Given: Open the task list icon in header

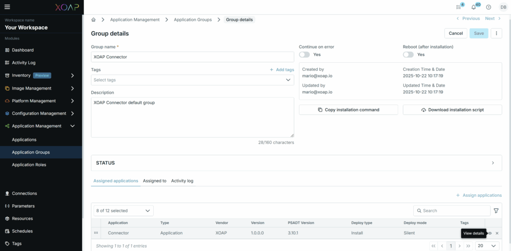Looking at the screenshot, I should pos(458,7).
